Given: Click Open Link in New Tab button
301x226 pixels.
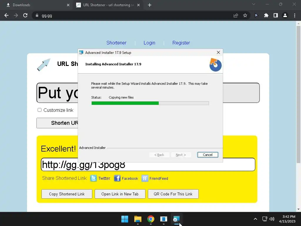Looking at the screenshot, I should point(120,194).
